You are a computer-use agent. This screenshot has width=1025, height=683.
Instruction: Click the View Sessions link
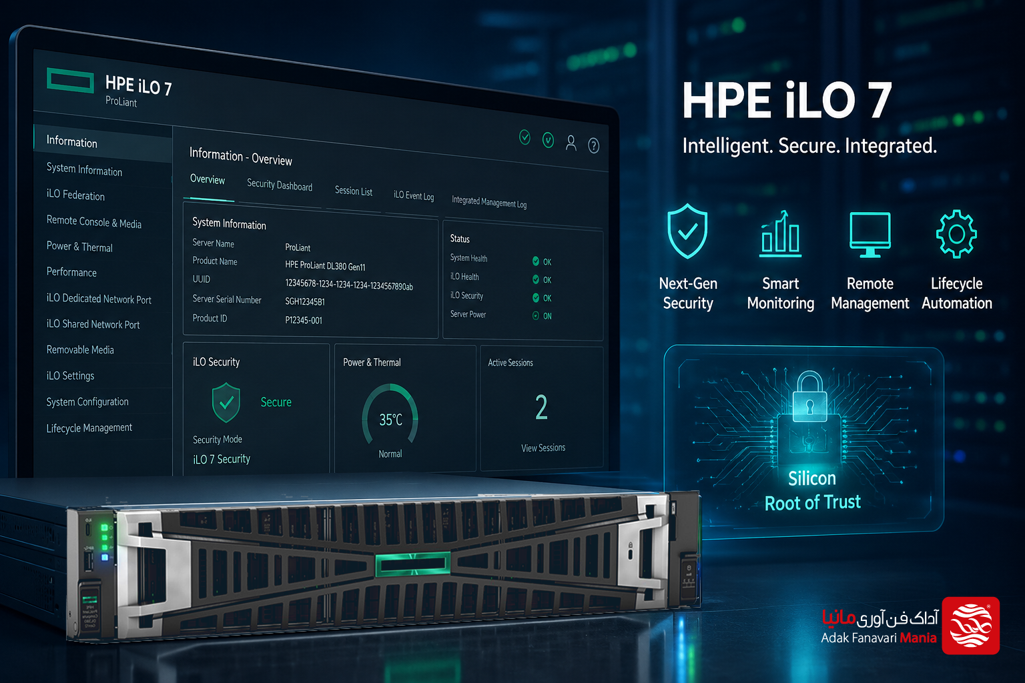click(543, 448)
